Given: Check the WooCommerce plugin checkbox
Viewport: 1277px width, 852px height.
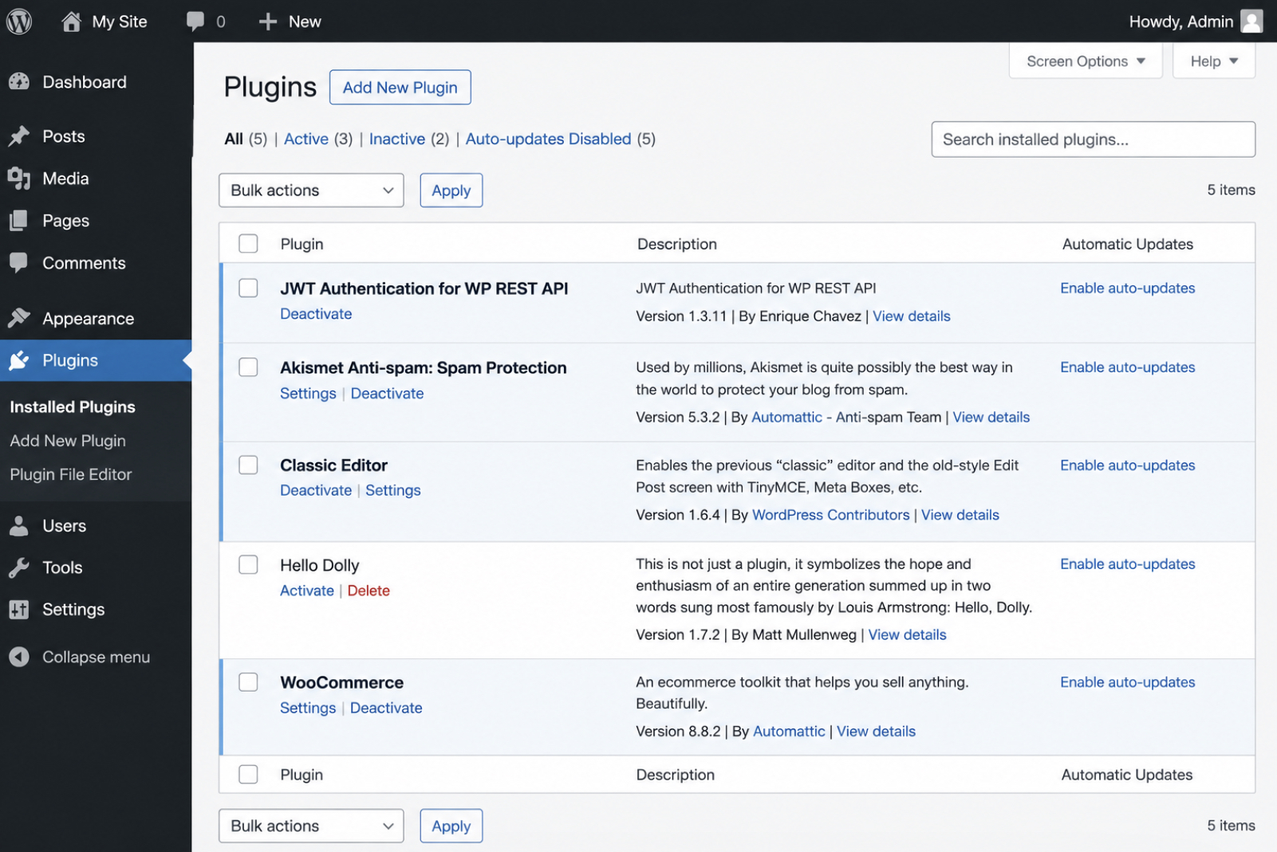Looking at the screenshot, I should [248, 681].
